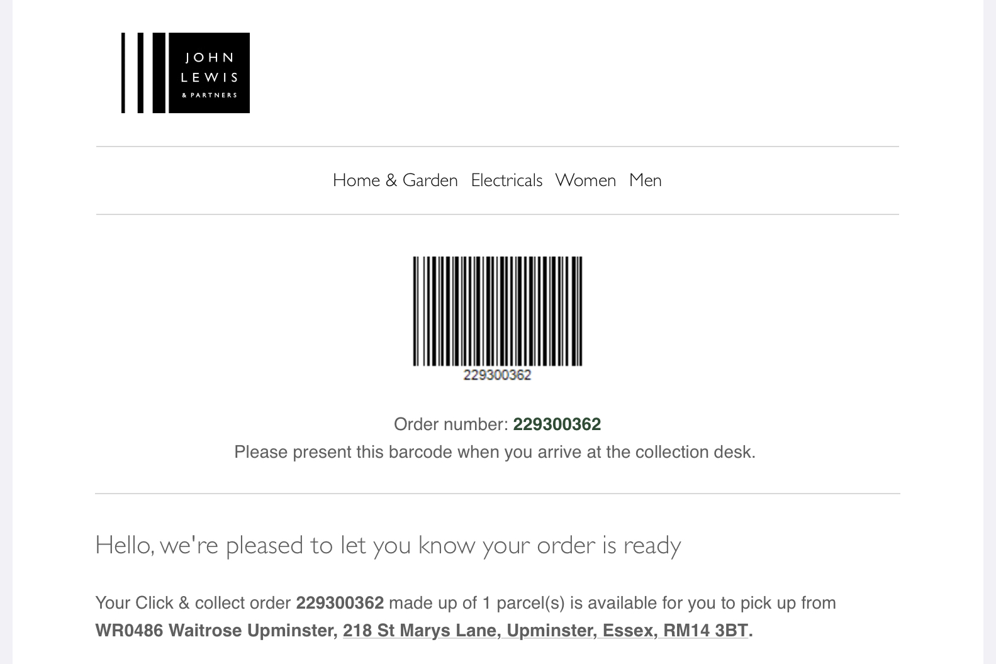
Task: Click the number printed beneath the barcode
Action: coord(497,375)
